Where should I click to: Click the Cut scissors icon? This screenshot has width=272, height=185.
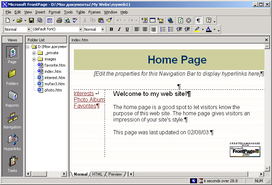85,20
